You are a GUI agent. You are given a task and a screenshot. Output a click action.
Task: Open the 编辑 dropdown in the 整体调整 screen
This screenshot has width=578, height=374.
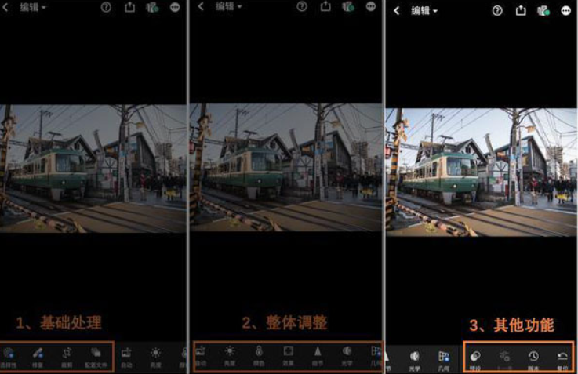point(228,6)
